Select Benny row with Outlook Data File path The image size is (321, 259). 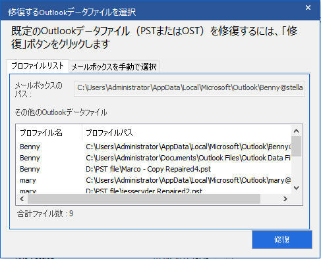click(x=154, y=158)
